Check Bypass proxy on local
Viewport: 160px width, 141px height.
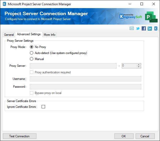[31, 93]
